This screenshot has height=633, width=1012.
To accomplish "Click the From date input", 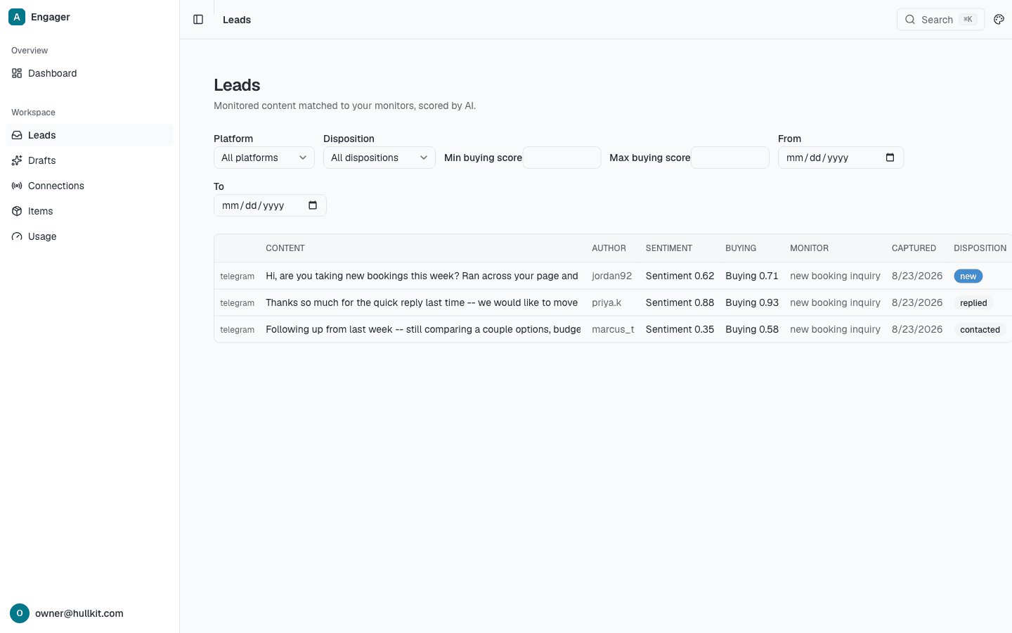I will point(841,158).
